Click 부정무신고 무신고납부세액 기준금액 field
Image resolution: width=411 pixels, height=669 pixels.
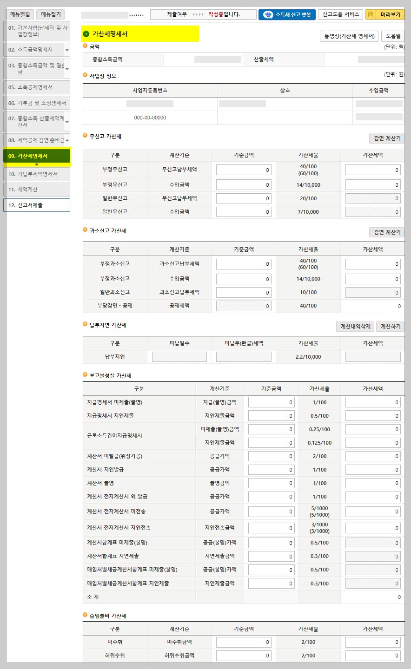tap(244, 170)
